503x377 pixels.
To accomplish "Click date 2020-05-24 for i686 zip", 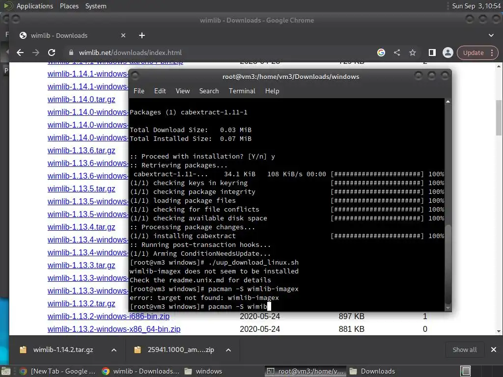I will [260, 317].
